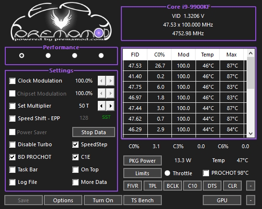
Task: Check the Set Multiplier checkbox
Action: (12, 106)
